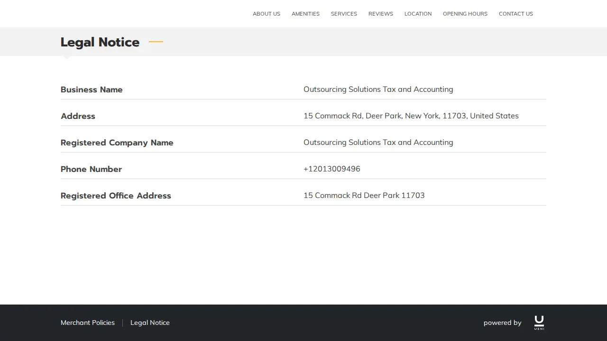
Task: Select the Business Name value text
Action: pyautogui.click(x=378, y=89)
